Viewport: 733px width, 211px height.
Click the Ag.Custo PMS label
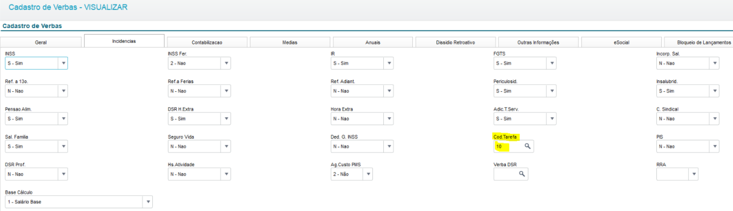coord(346,165)
